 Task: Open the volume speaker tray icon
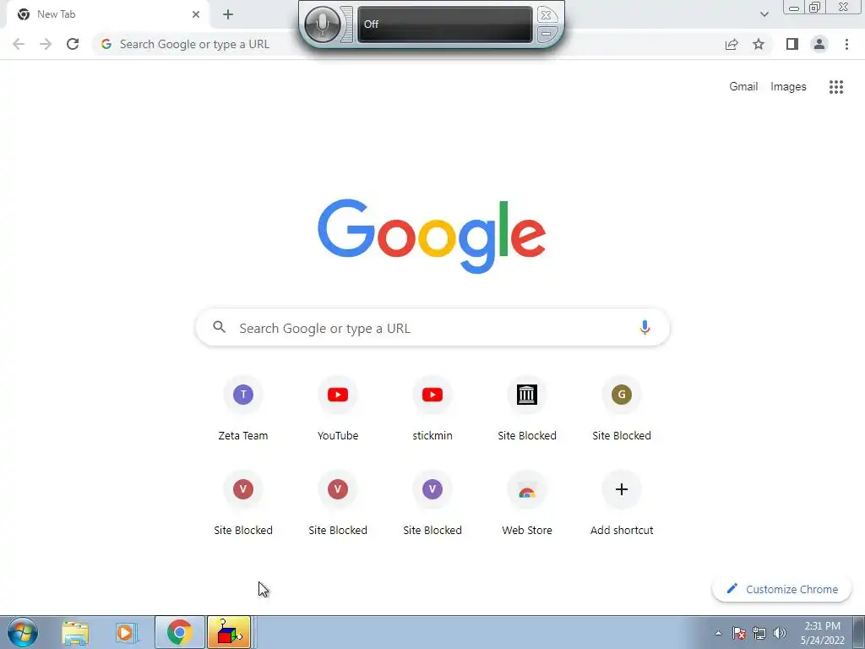pos(779,633)
